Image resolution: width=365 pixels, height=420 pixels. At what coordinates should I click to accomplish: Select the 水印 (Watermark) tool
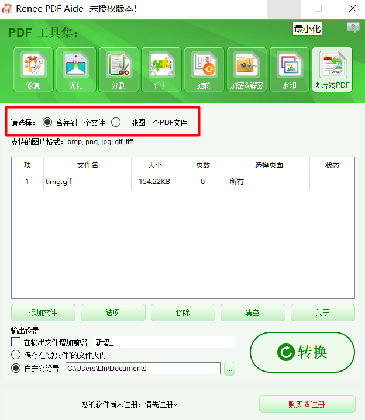tap(290, 70)
